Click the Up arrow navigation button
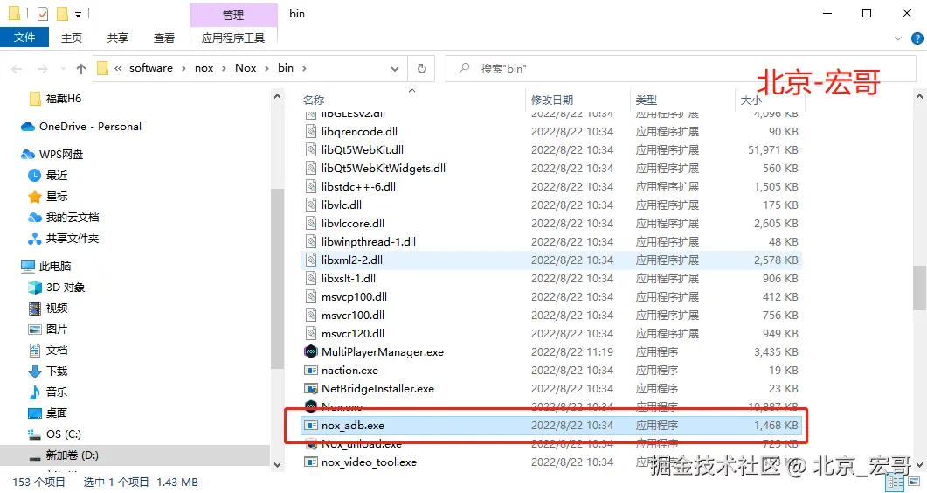The width and height of the screenshot is (927, 493). click(x=81, y=68)
